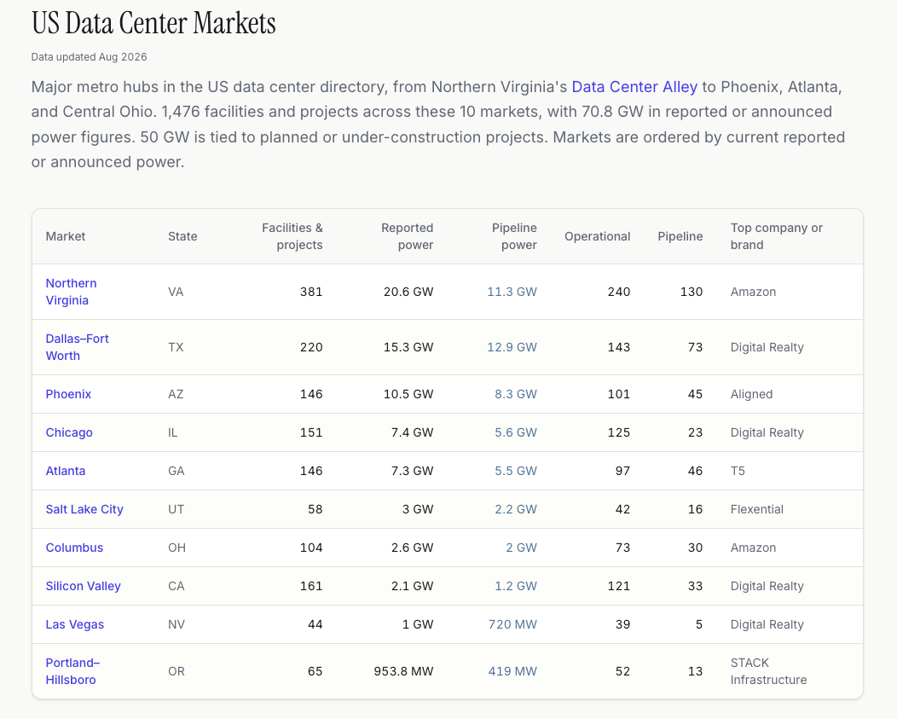Click the Flexential company cell

(757, 509)
